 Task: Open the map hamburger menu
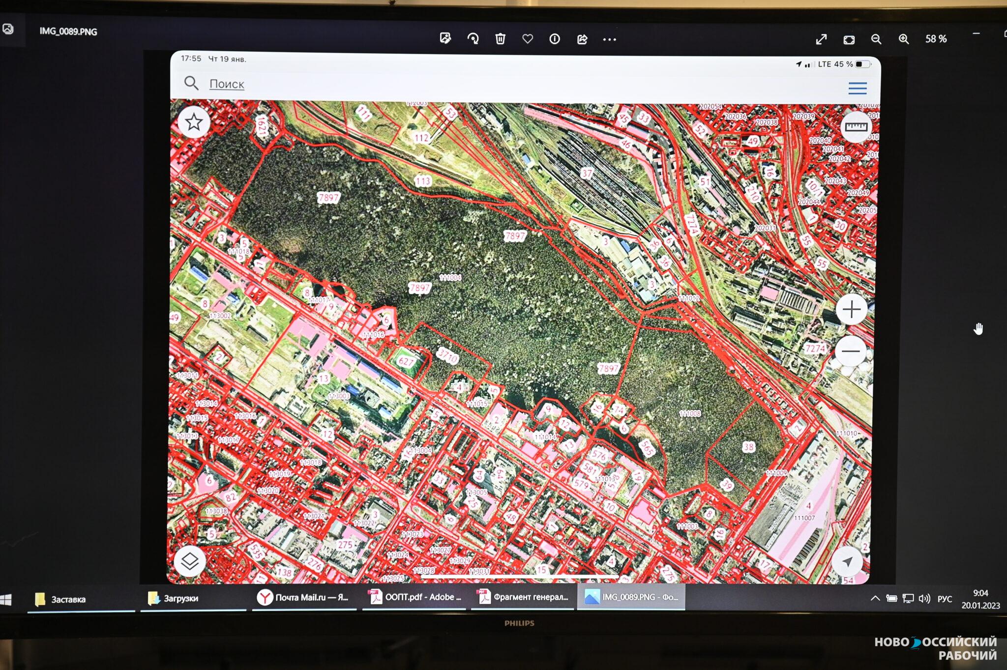tap(857, 88)
